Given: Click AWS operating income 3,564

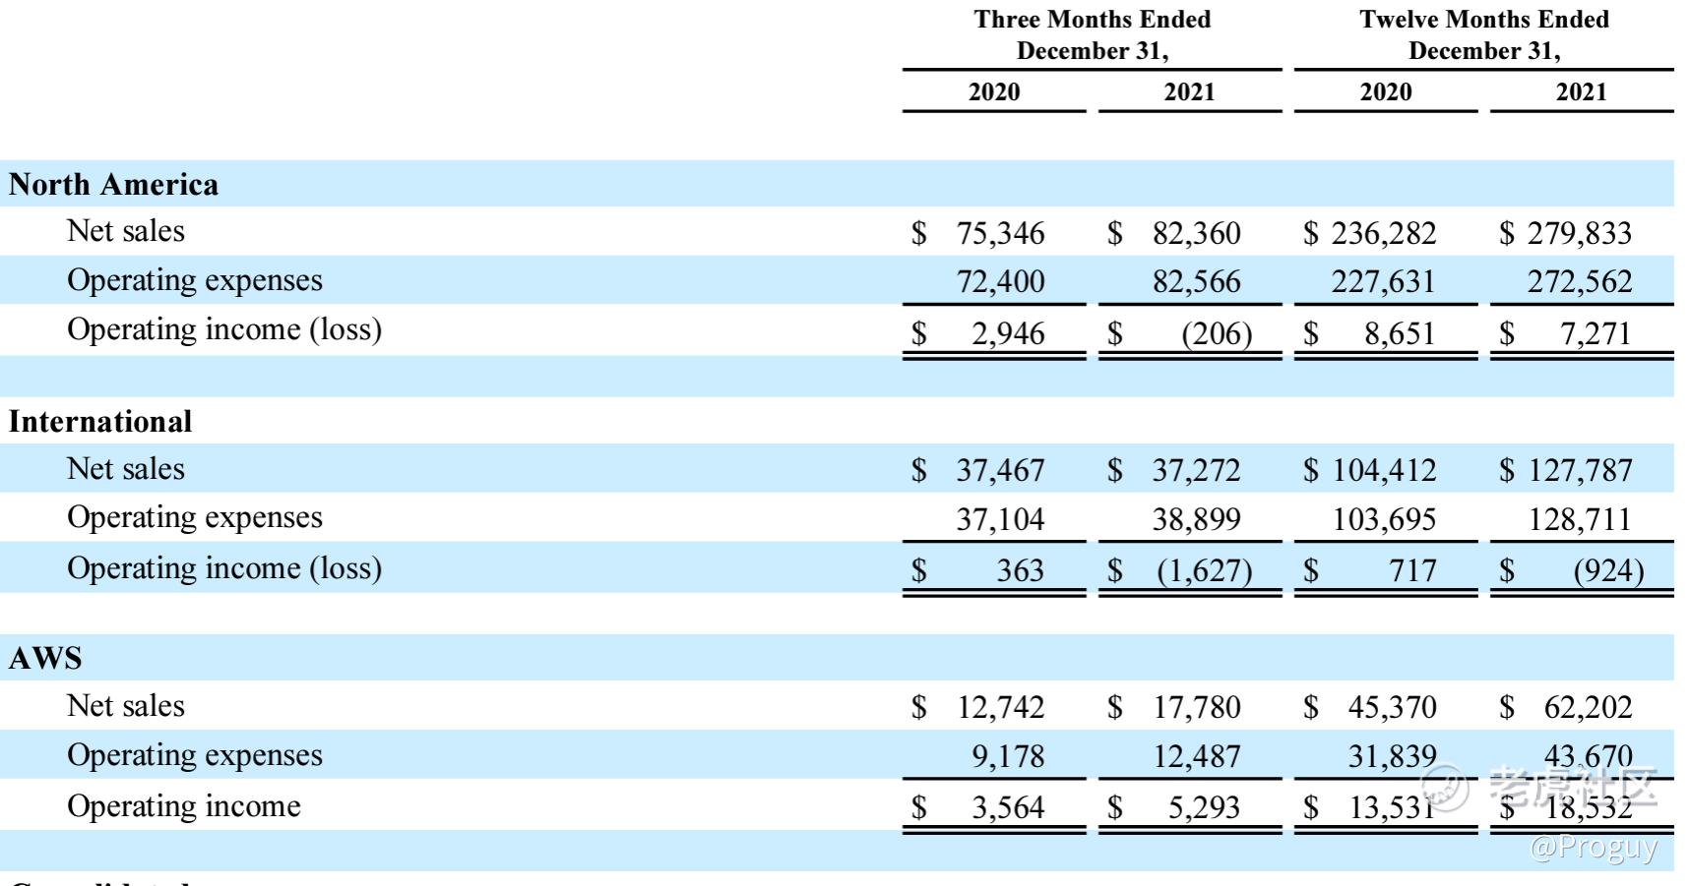Looking at the screenshot, I should point(1008,807).
